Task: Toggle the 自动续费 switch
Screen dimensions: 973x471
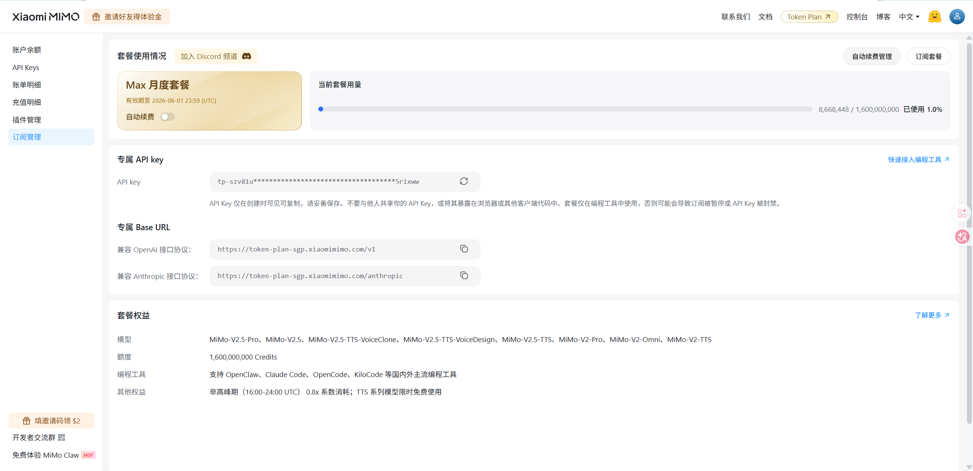Action: pyautogui.click(x=168, y=117)
